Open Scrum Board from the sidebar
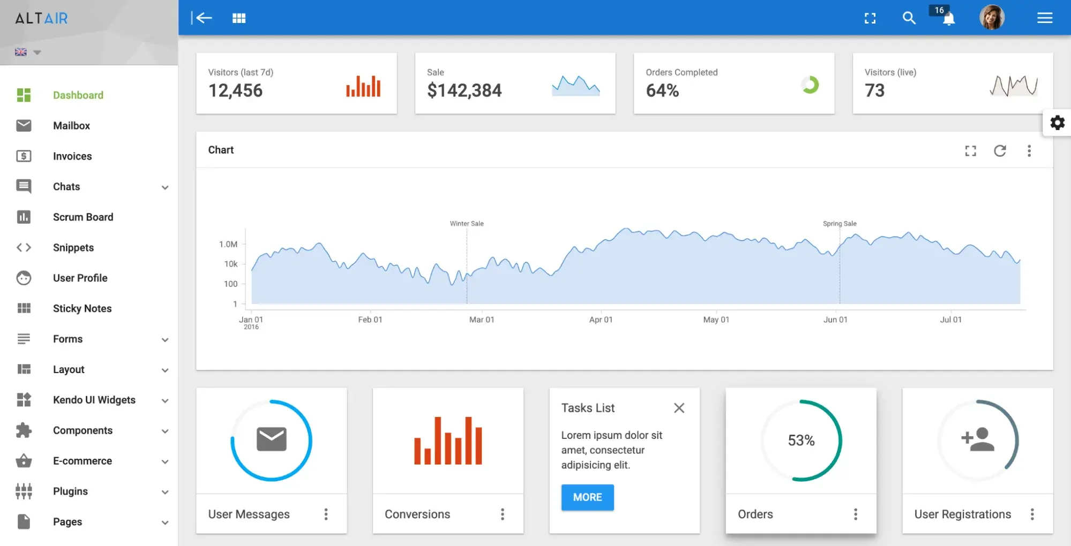 pos(83,217)
